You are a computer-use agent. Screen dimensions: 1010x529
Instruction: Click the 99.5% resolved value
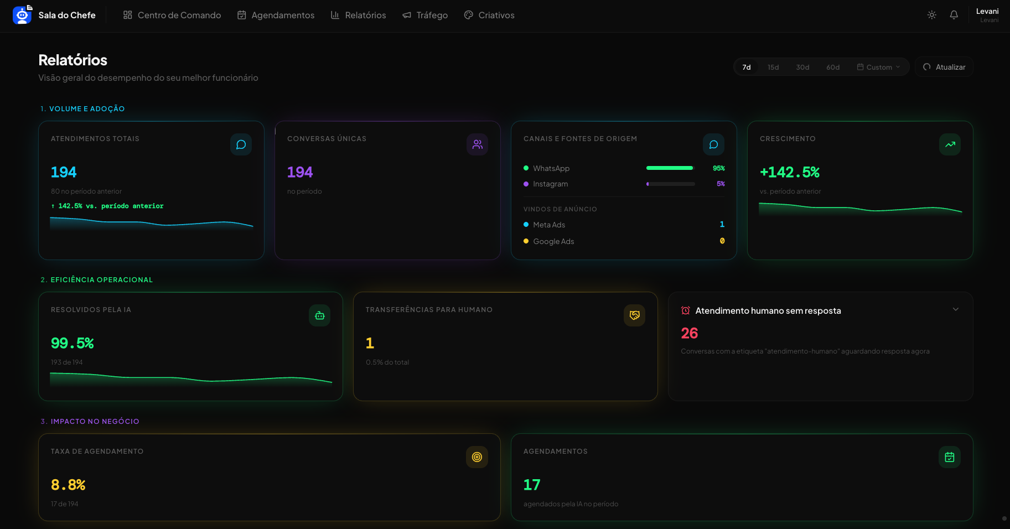point(72,343)
